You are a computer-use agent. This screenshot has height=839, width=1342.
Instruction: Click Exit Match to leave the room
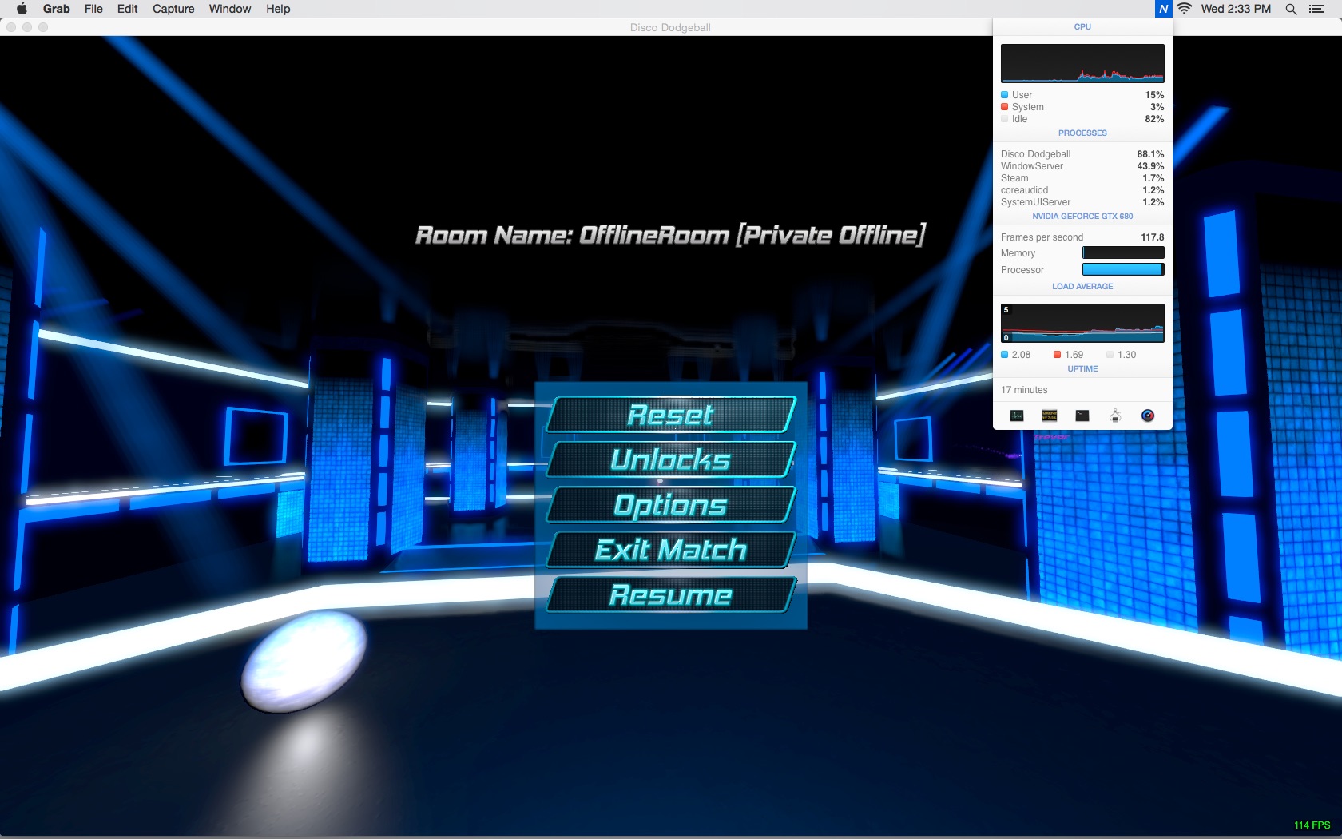[x=671, y=550]
